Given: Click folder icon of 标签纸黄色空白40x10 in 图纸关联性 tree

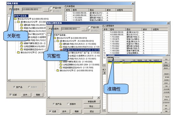Looking at the screenshot, I should pos(22,49).
